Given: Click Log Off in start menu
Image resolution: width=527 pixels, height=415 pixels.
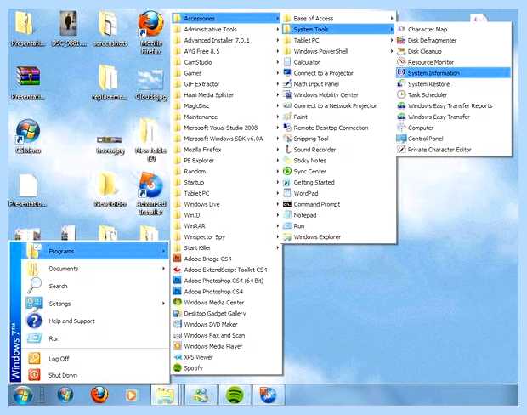Looking at the screenshot, I should pos(95,359).
